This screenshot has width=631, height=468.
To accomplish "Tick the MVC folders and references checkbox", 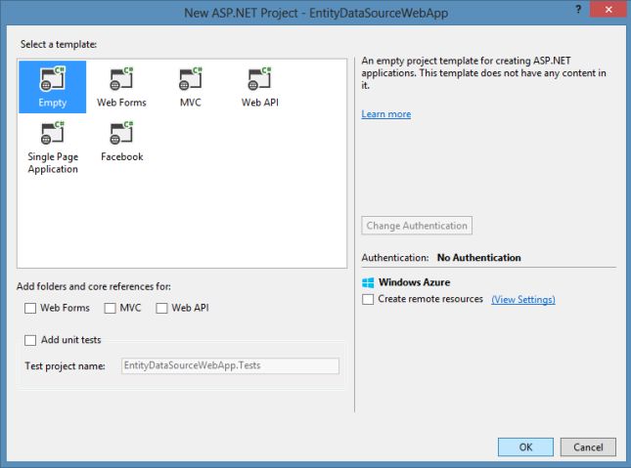I will [110, 308].
